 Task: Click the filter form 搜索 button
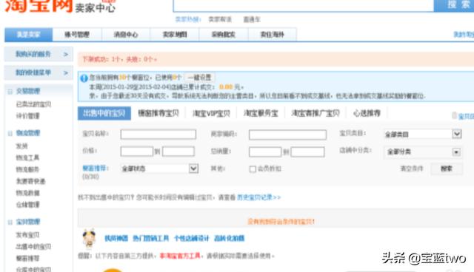[x=447, y=169]
